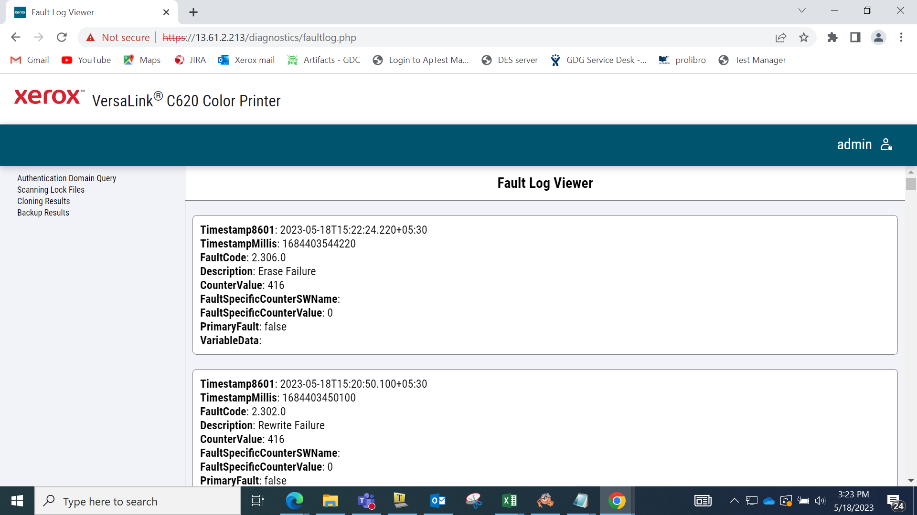The width and height of the screenshot is (917, 515).
Task: Open the Chrome three-dot menu
Action: point(901,37)
